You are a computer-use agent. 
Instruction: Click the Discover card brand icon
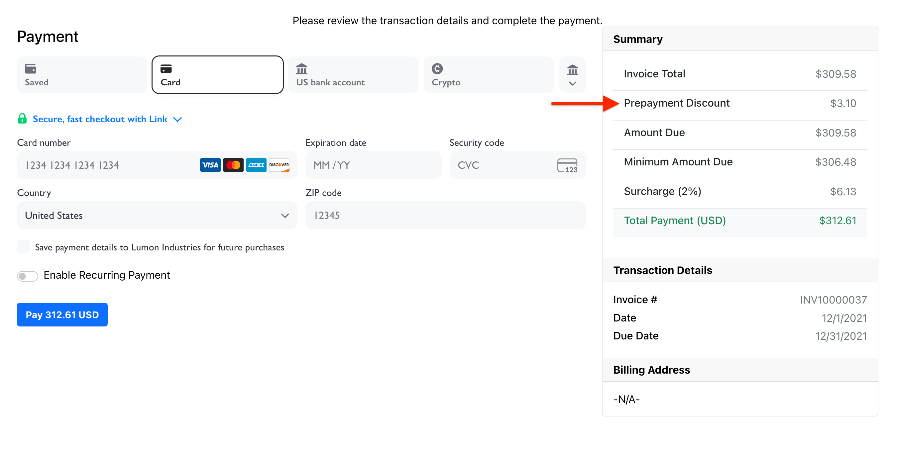pos(279,165)
